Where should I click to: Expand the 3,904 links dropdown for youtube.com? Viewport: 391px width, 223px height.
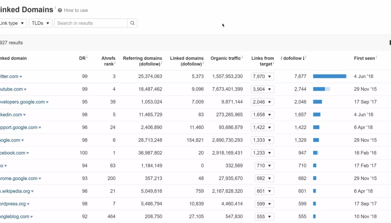pyautogui.click(x=262, y=89)
